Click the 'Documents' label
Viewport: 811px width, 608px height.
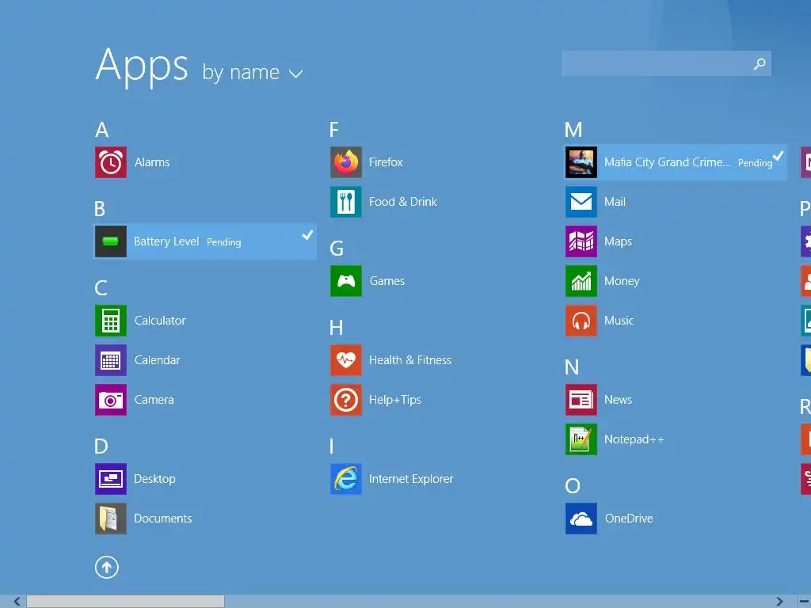click(163, 519)
